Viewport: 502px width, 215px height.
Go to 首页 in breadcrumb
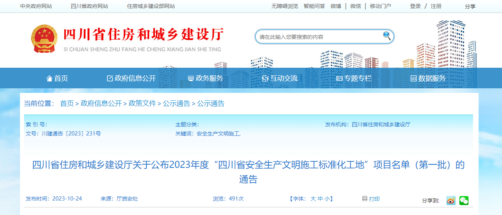click(67, 104)
